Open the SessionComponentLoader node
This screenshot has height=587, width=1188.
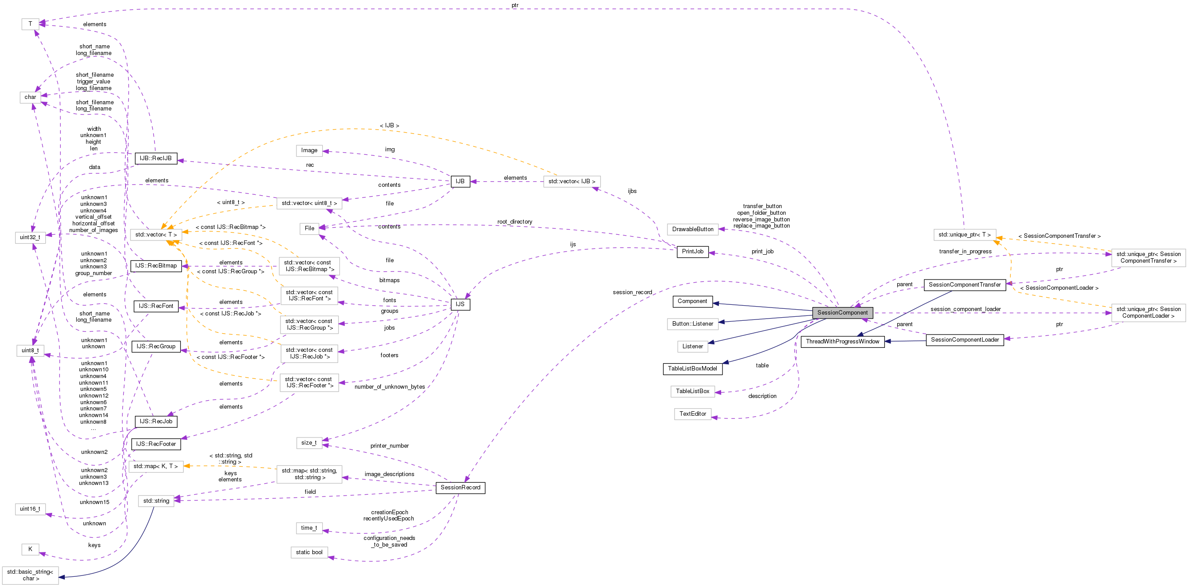point(965,340)
